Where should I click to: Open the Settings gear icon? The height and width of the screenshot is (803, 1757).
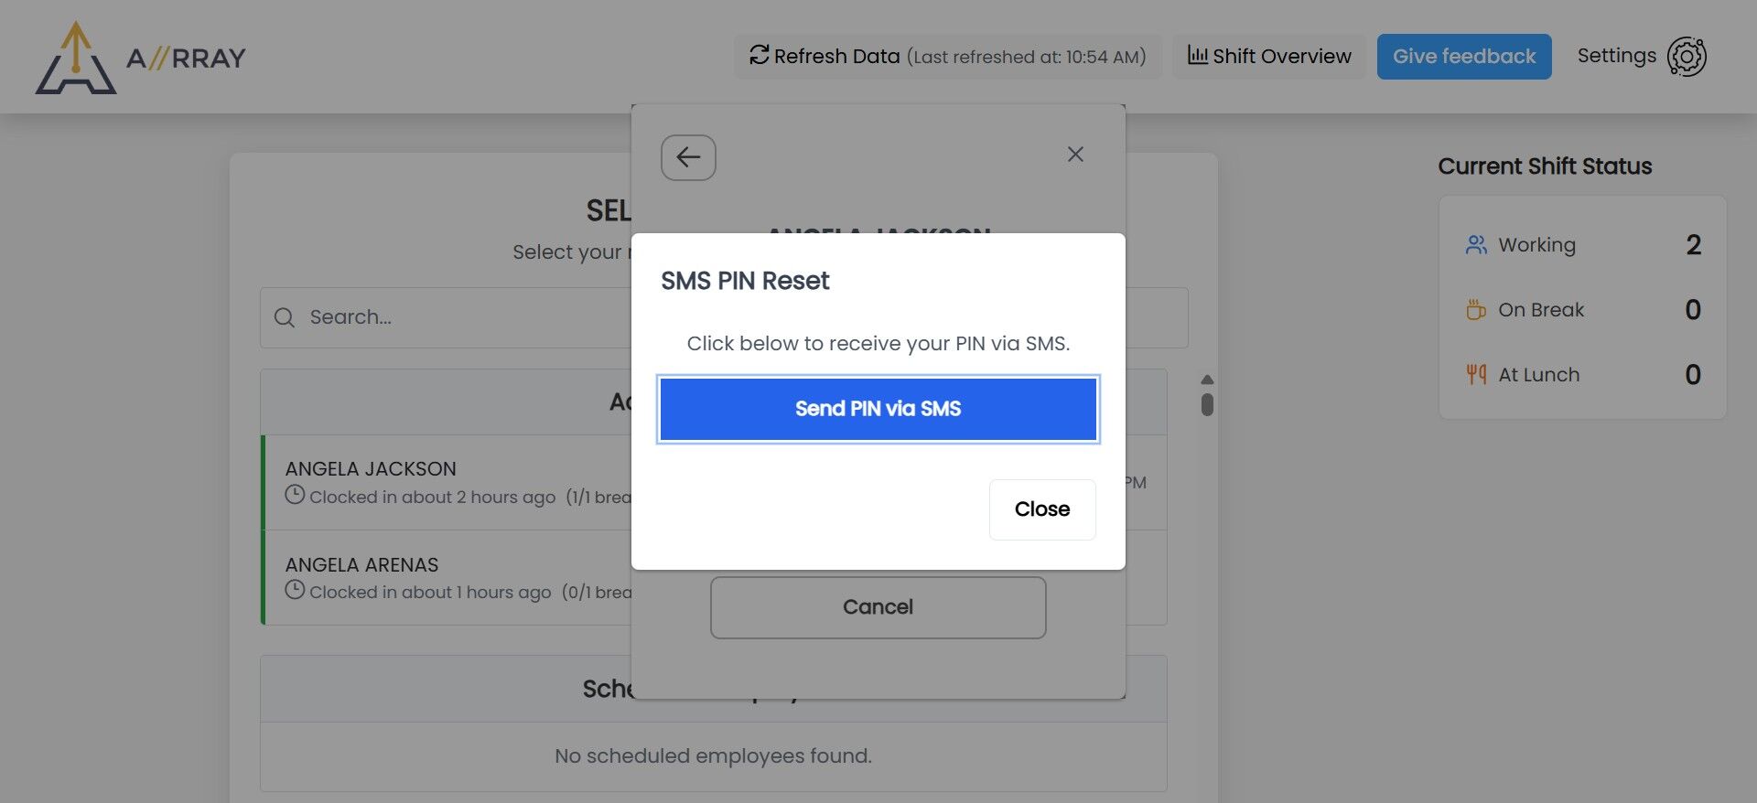(1687, 57)
